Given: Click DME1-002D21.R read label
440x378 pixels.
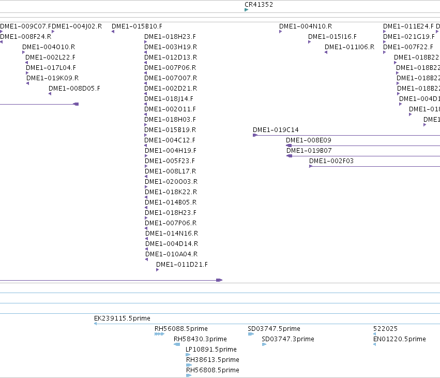Looking at the screenshot, I should tap(171, 89).
